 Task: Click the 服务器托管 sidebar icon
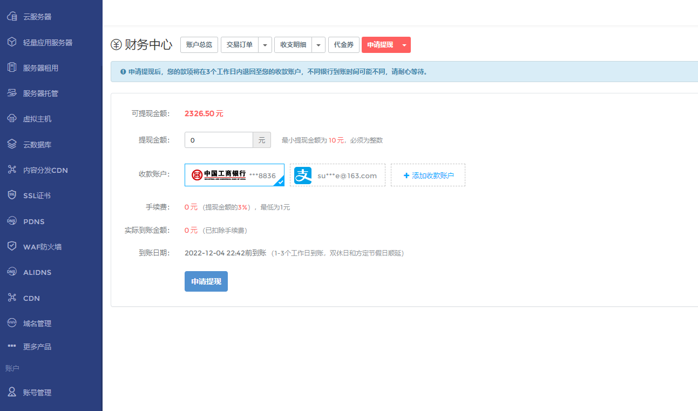click(x=11, y=93)
